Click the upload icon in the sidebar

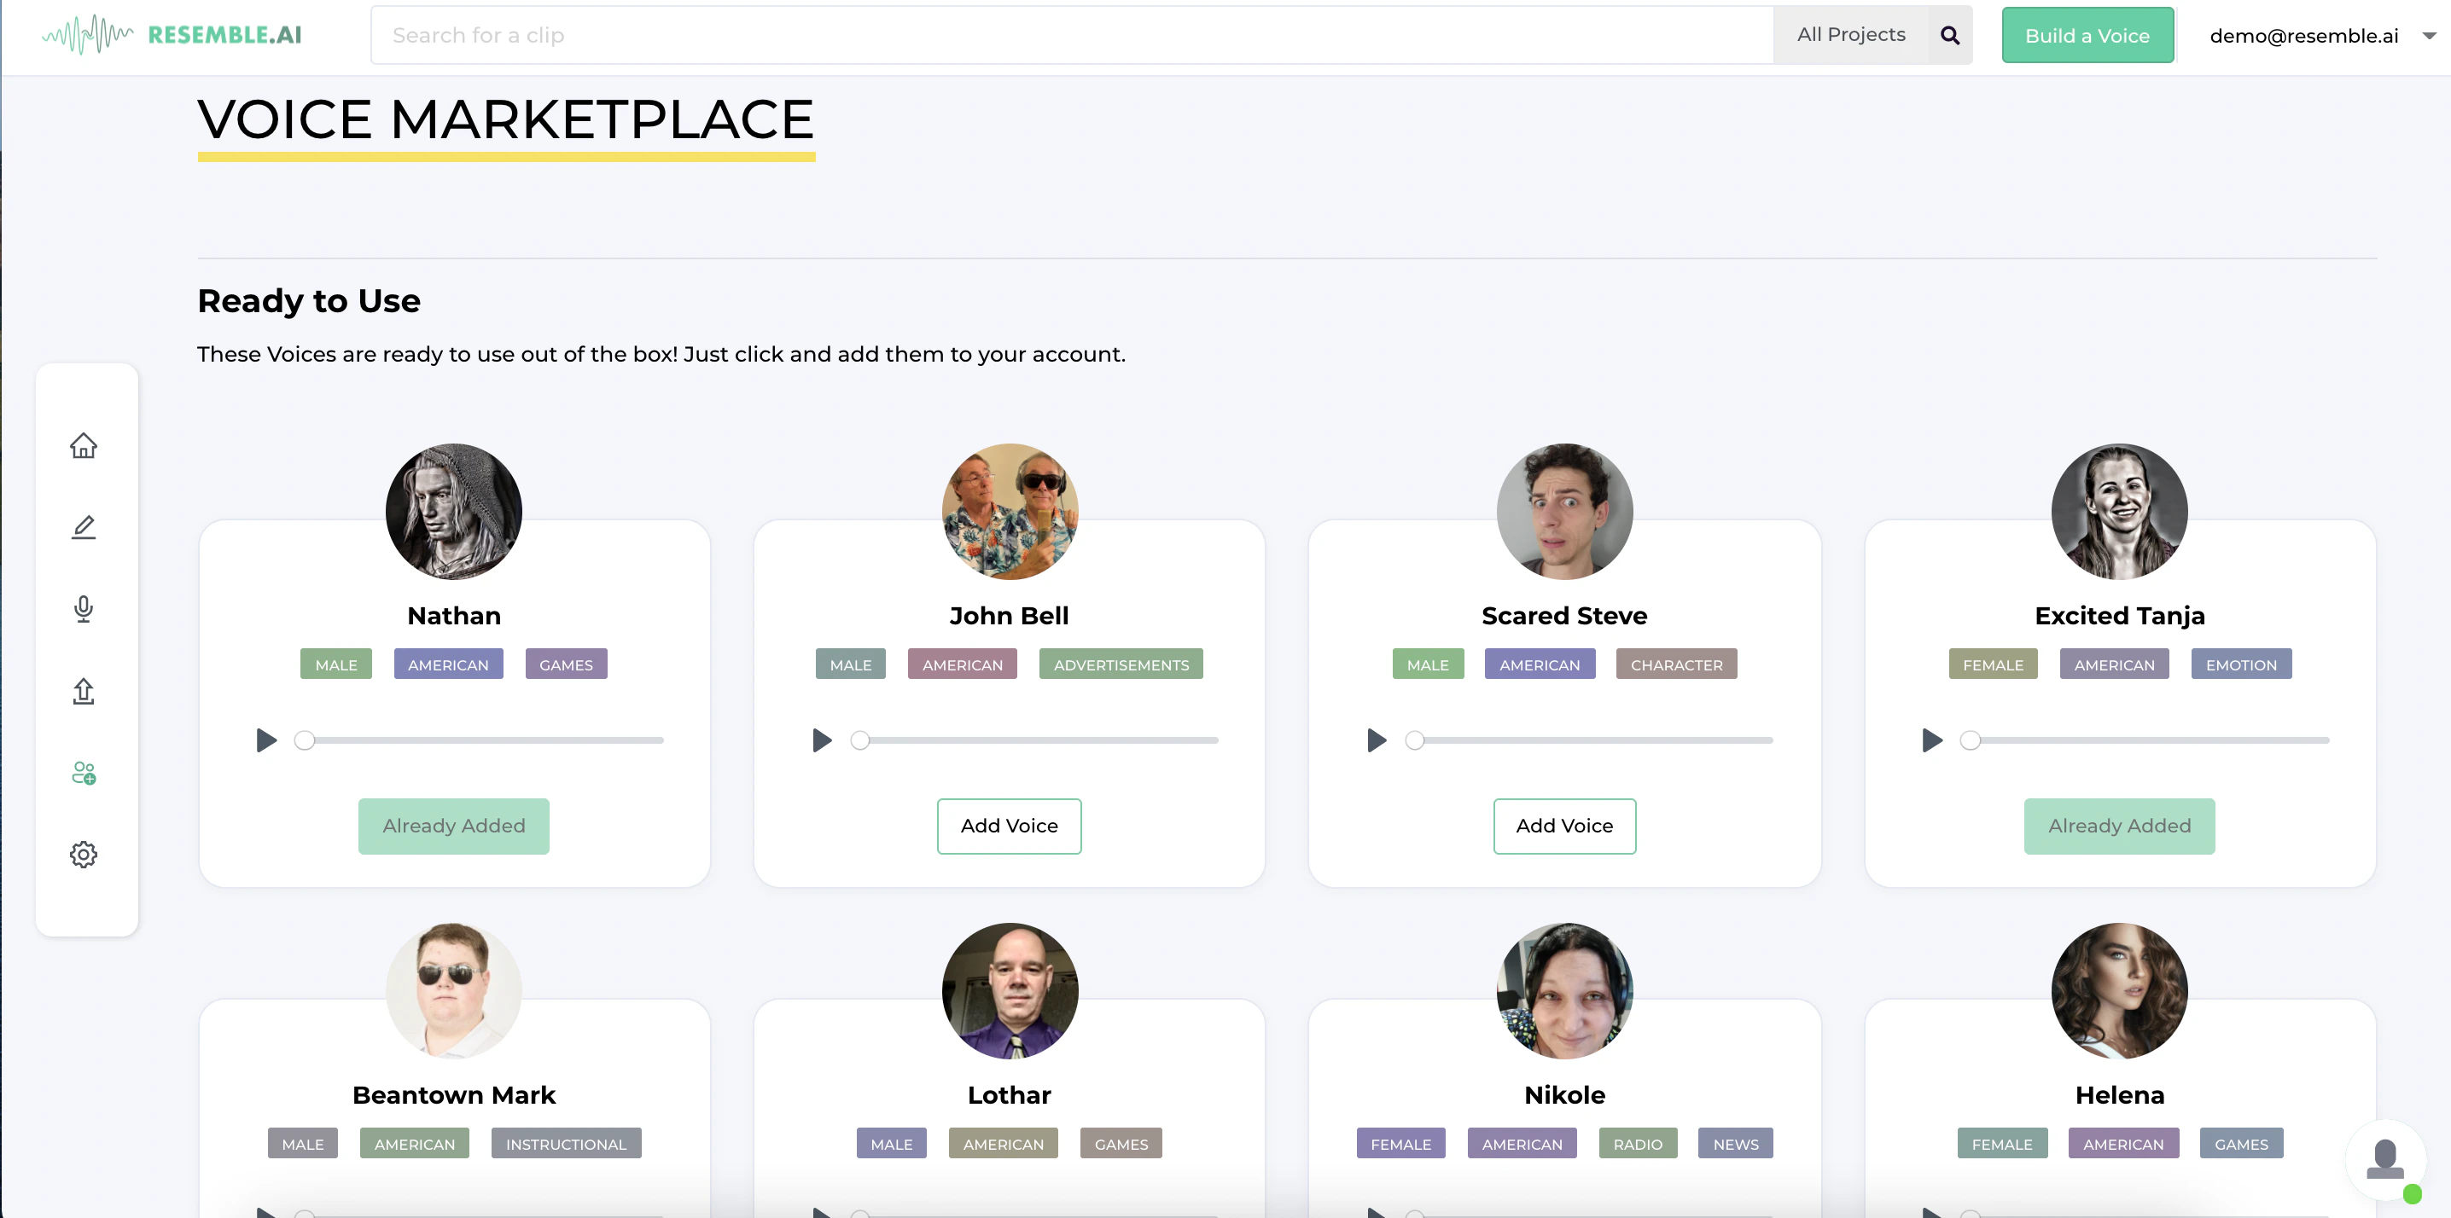coord(84,691)
